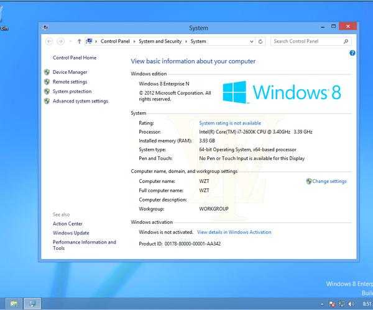Click the volume speaker tray icon
Screen dimensions: 373x310
coord(351,304)
